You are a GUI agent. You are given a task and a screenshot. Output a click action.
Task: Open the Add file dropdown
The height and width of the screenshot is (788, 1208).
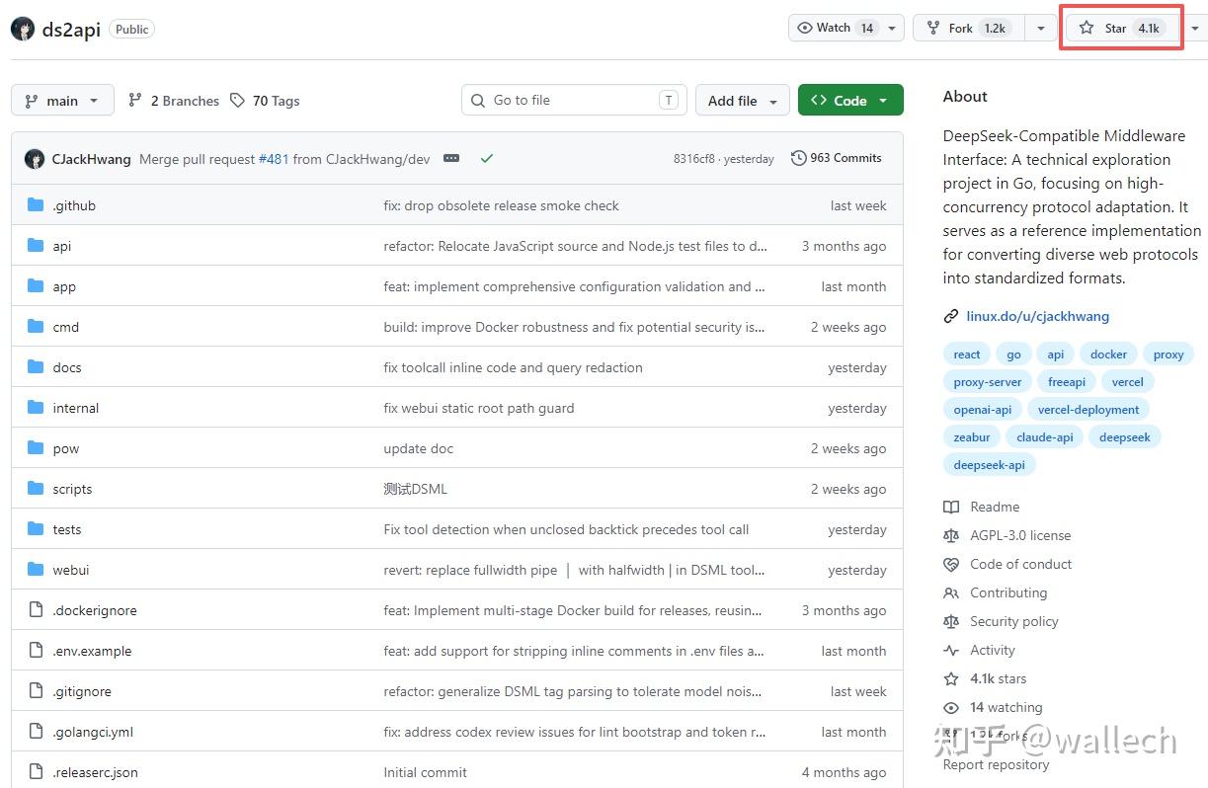click(743, 101)
